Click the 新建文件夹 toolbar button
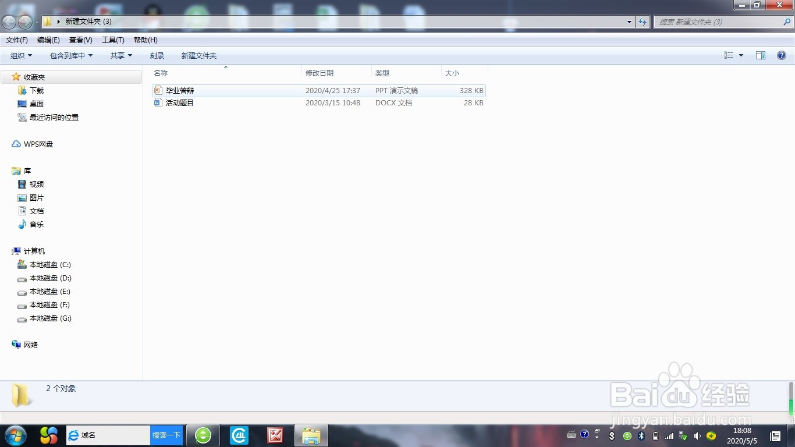The height and width of the screenshot is (447, 795). click(x=199, y=56)
